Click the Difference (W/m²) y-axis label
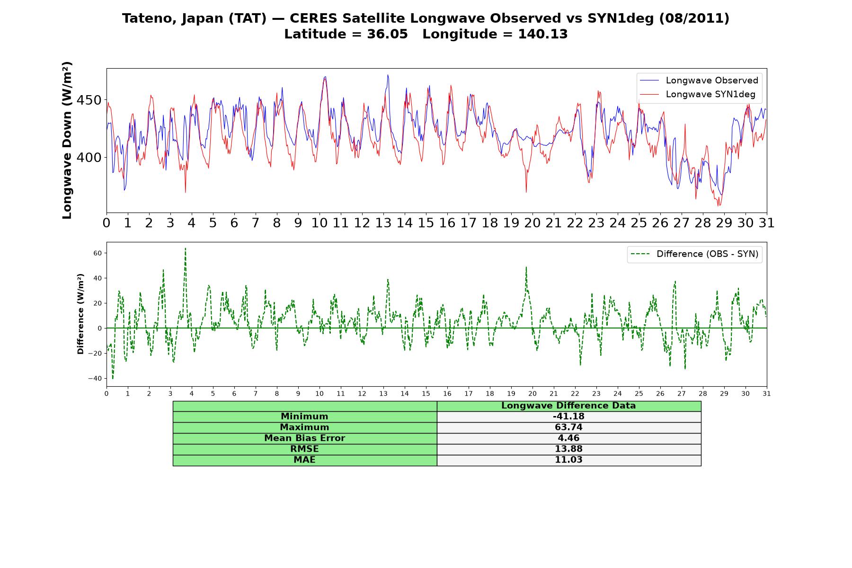 (80, 314)
